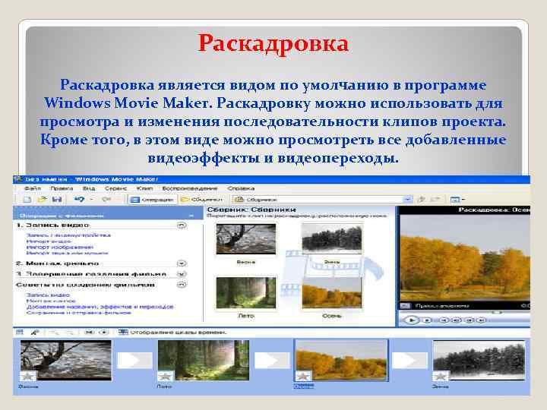The image size is (547, 410).
Task: Select the Весна clip on storyboard
Action: pos(65,360)
